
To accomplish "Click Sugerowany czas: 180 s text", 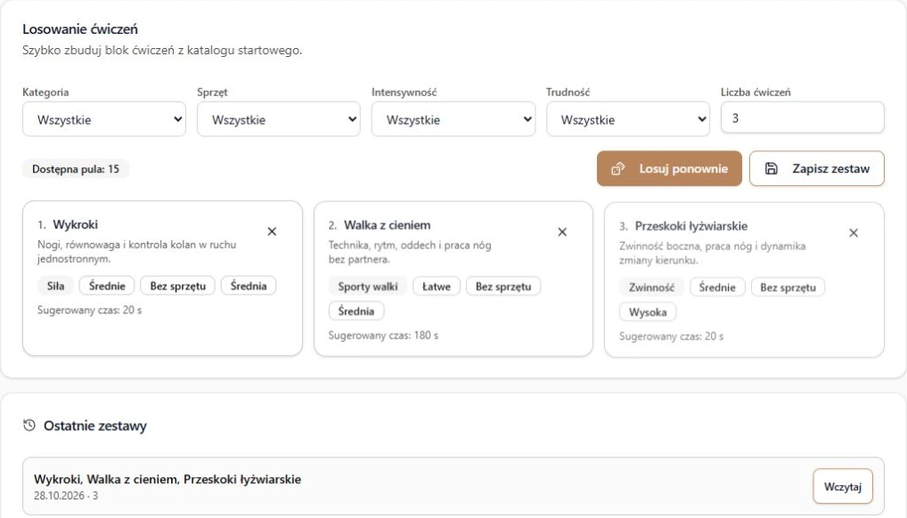I will (x=383, y=336).
